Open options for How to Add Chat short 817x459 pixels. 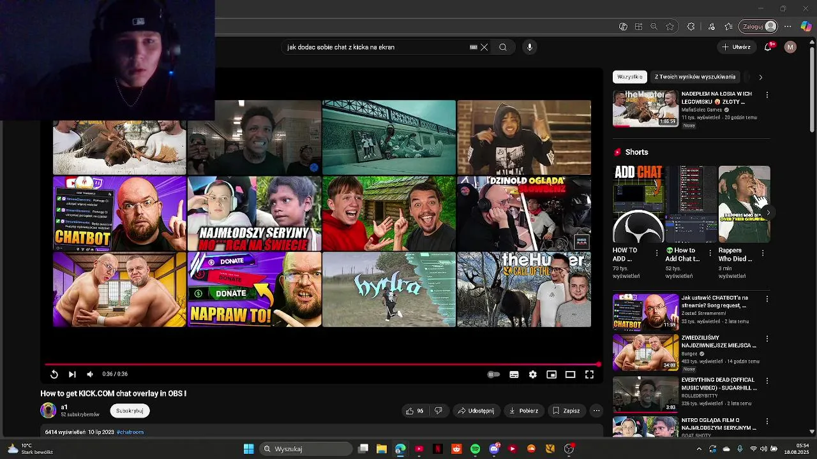710,252
